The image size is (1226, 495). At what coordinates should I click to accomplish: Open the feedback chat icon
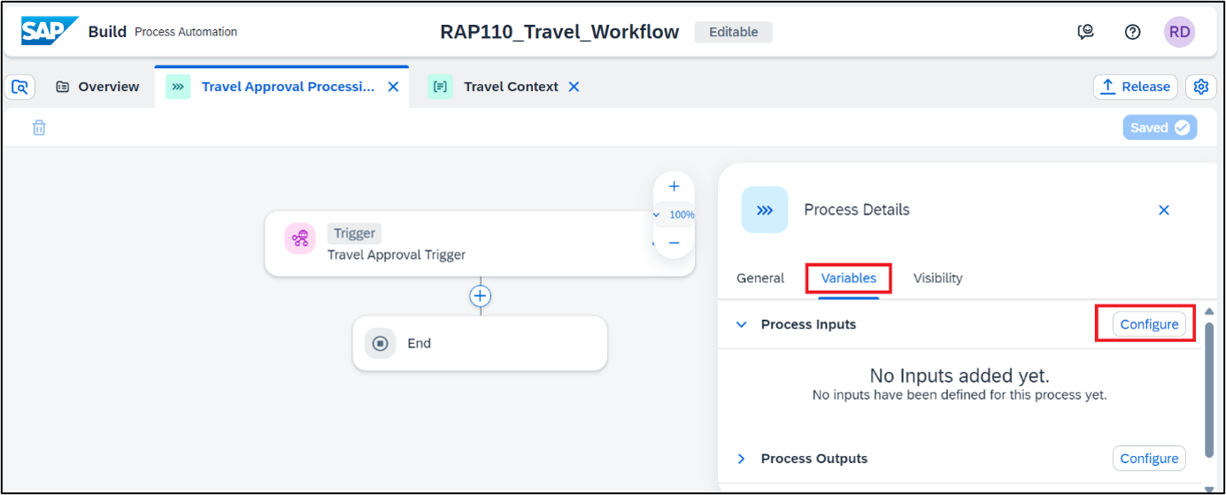tap(1085, 32)
